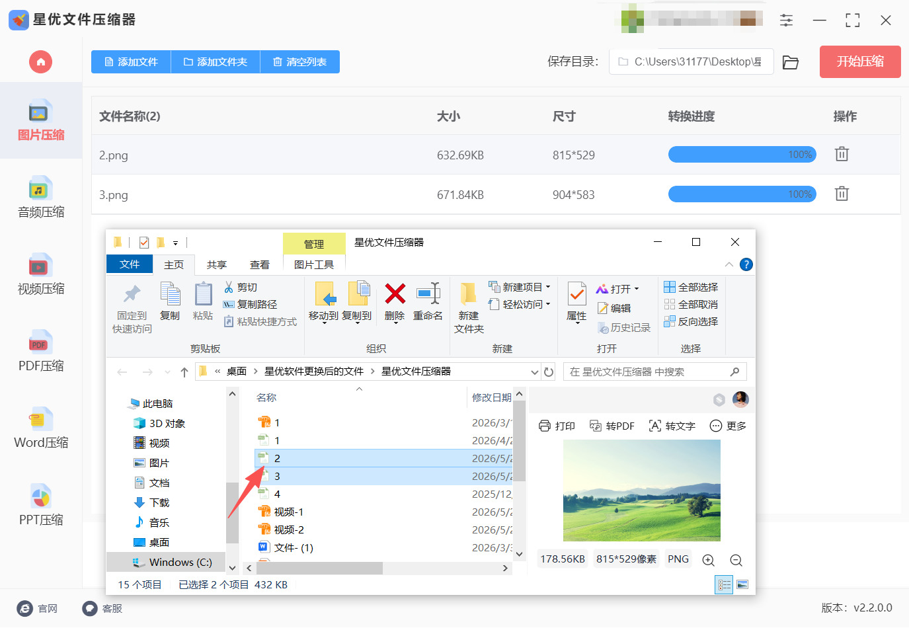Click 转PDF in the preview pane

pos(612,426)
